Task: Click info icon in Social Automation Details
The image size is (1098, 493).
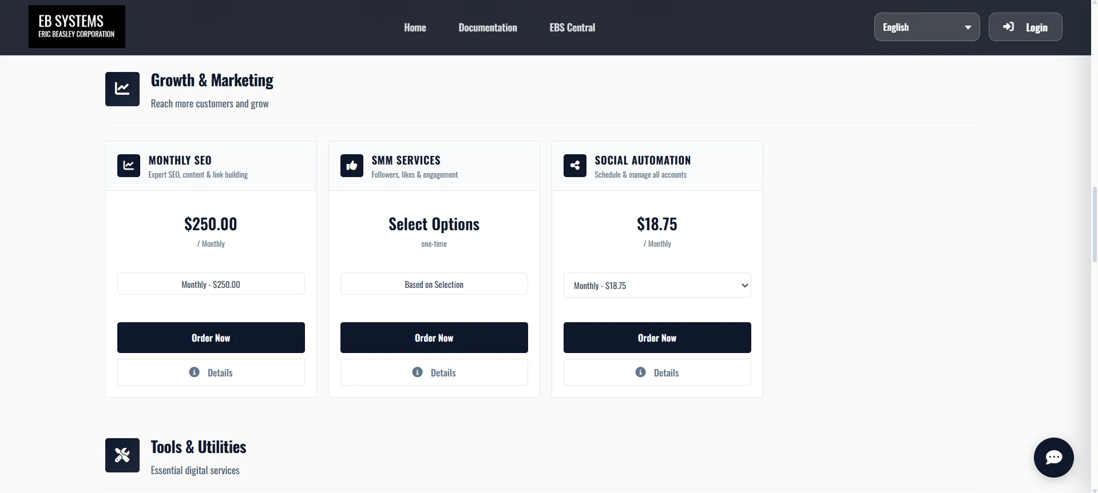Action: point(641,372)
